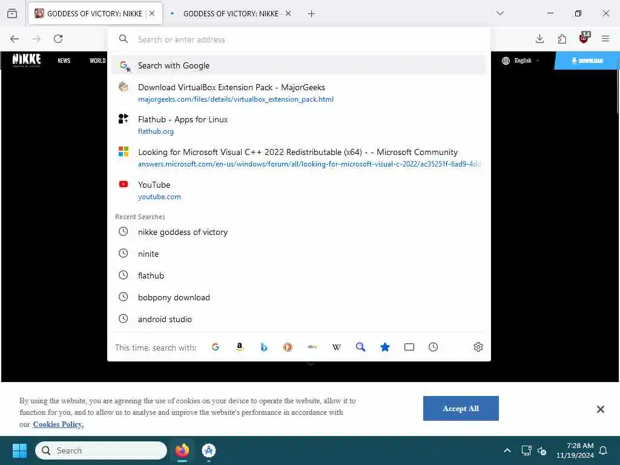Open Microsoft Visual C++ Redistributable suggestion
620x465 pixels.
(x=299, y=158)
